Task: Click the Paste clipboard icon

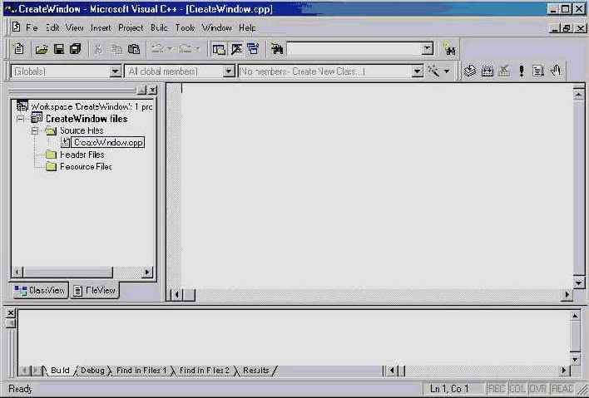Action: [133, 50]
